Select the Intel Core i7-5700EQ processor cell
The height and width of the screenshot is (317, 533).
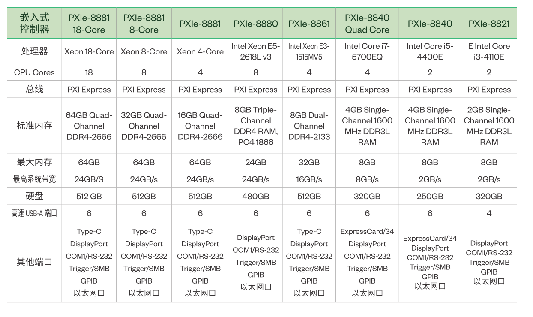tap(367, 51)
